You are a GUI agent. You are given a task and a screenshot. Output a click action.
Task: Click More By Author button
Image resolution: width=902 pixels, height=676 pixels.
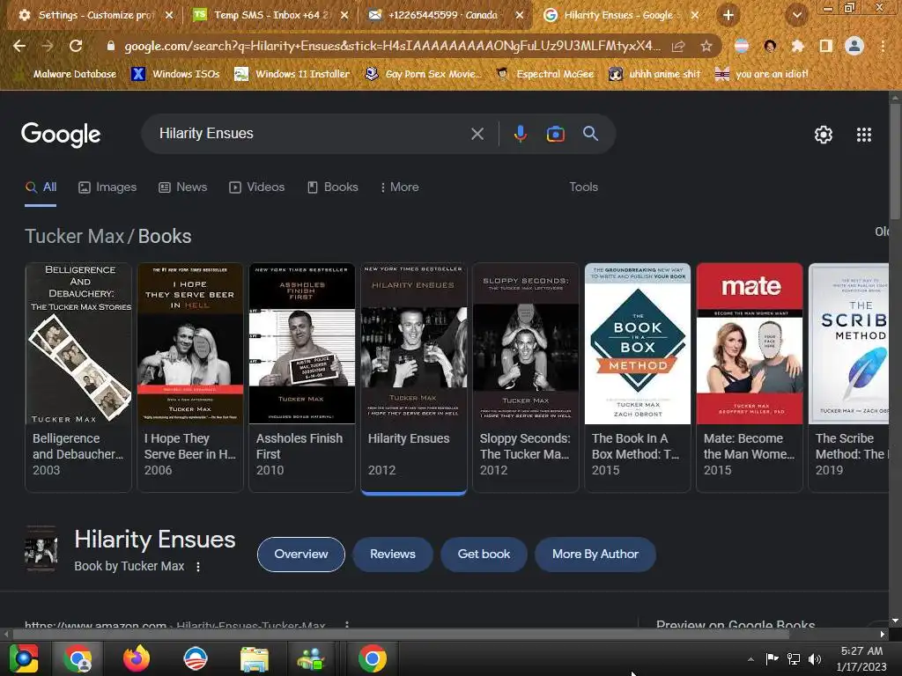pos(595,555)
